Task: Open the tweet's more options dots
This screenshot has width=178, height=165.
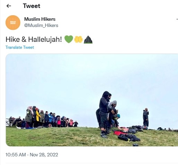Action: point(177,19)
